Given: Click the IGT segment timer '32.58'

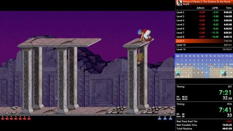Looking at the screenshot, I should tap(227, 98).
